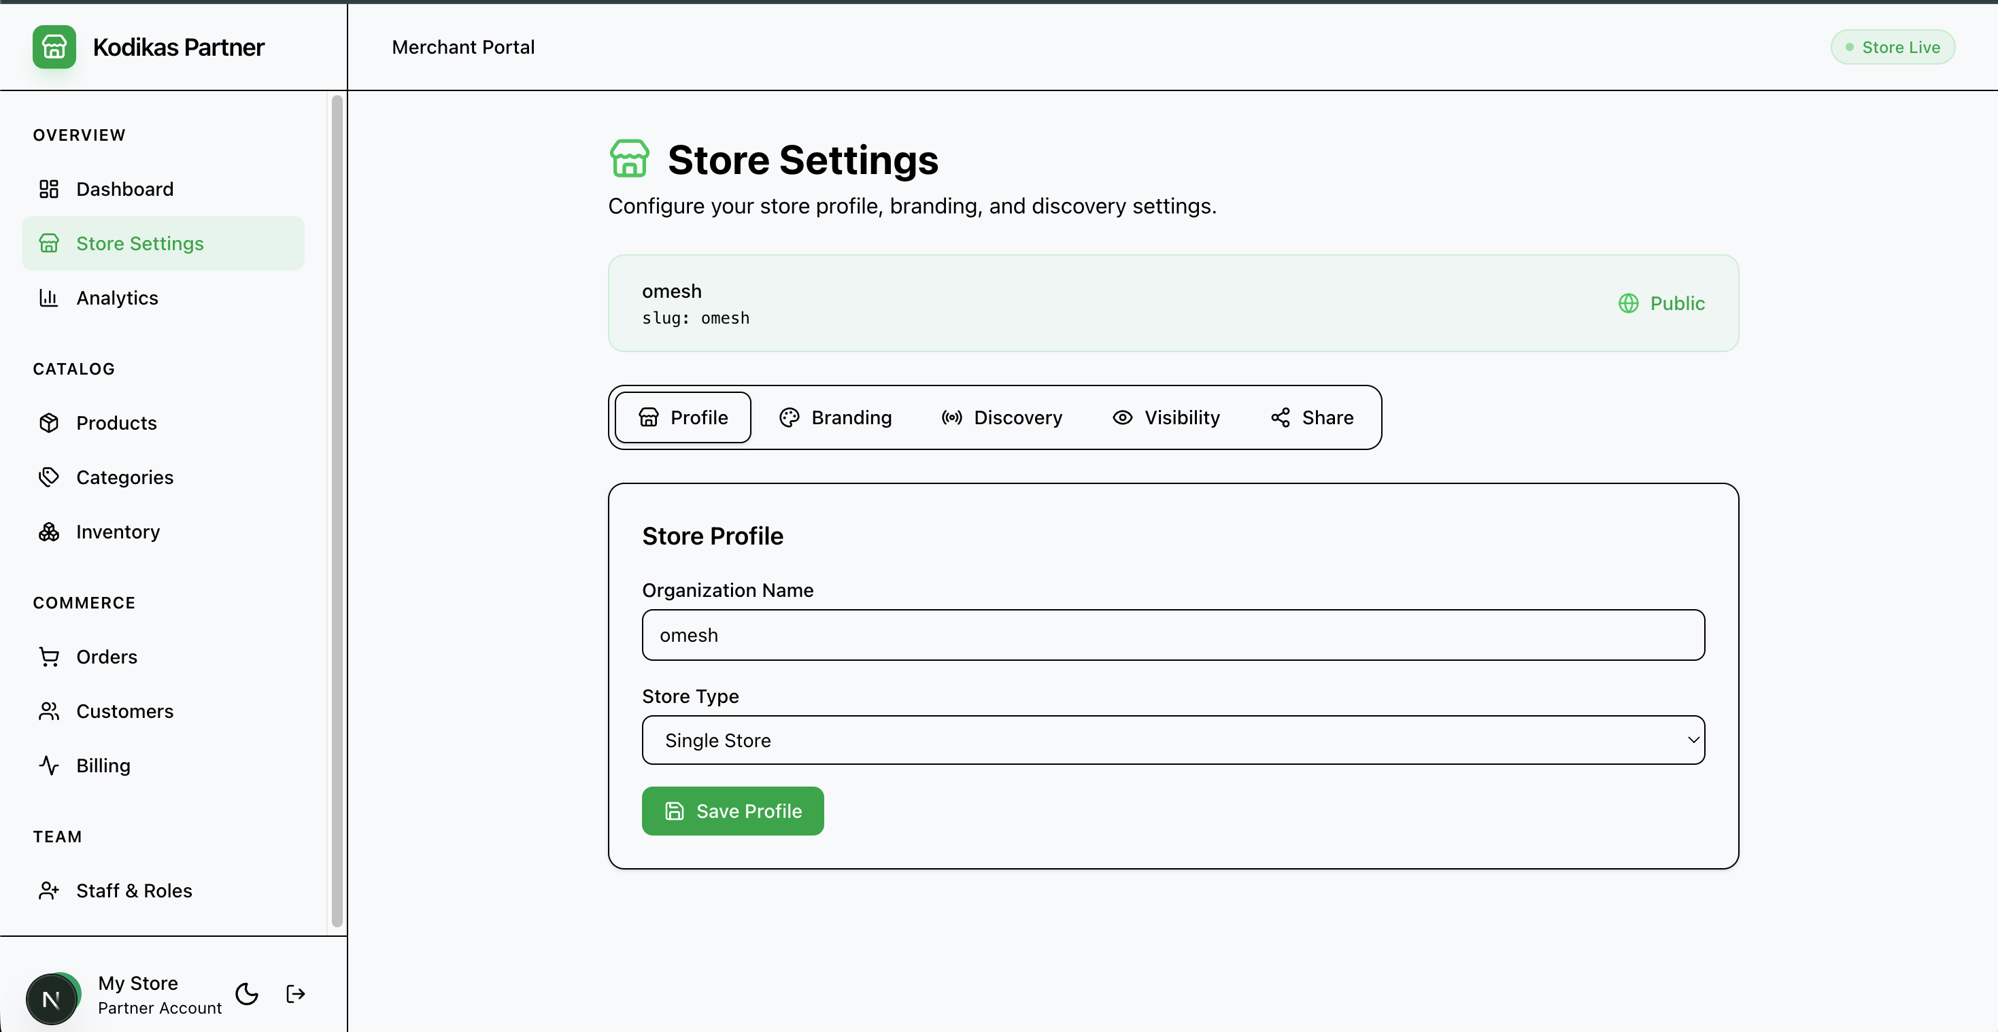
Task: Click the sidebar vertical scrollbar
Action: click(x=337, y=510)
